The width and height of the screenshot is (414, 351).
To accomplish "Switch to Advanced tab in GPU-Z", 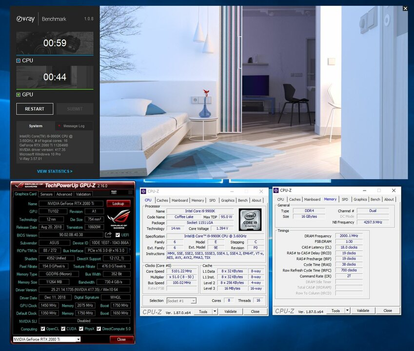I will click(x=64, y=194).
